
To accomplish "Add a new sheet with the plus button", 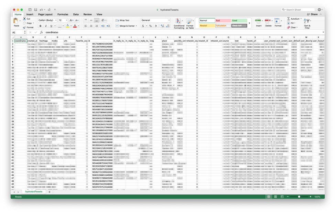I will coord(50,192).
